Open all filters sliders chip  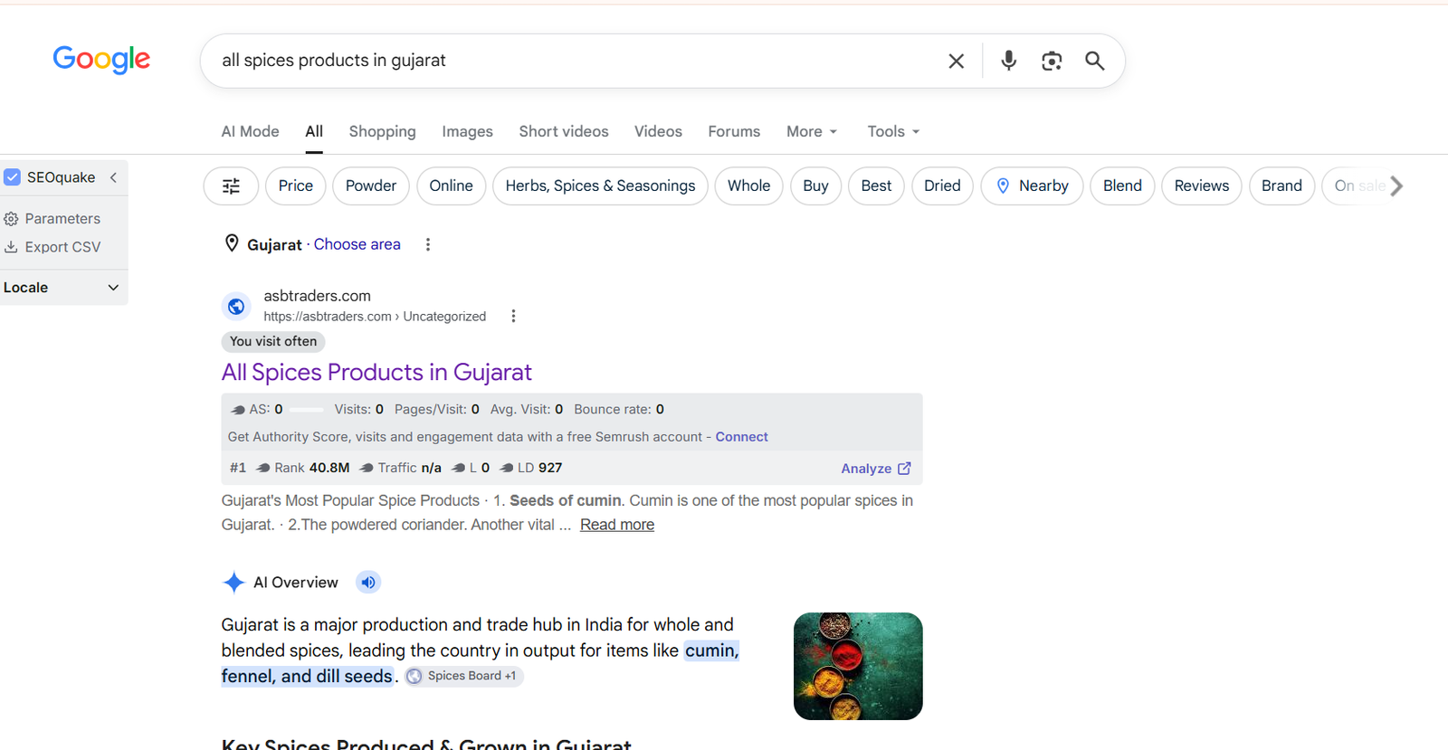[x=232, y=186]
